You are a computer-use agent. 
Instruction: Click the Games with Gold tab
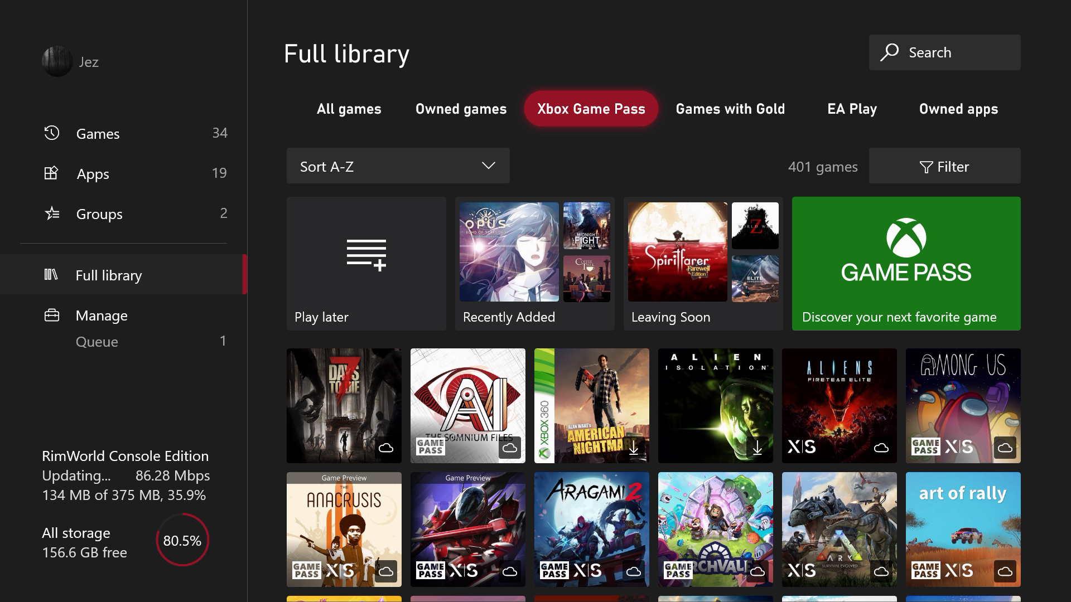click(x=730, y=108)
